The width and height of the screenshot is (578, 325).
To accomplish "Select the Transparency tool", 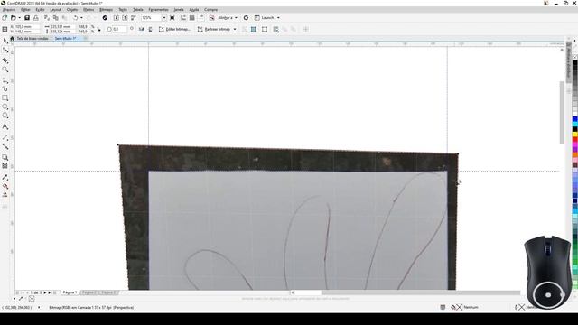I will click(5, 166).
